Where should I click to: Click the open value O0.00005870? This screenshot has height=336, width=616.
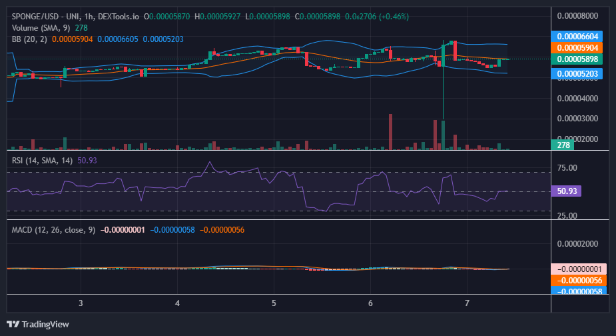coord(166,17)
